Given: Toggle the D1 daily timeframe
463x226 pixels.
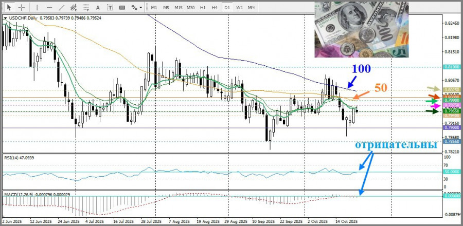Looking at the screenshot, I should click(227, 8).
